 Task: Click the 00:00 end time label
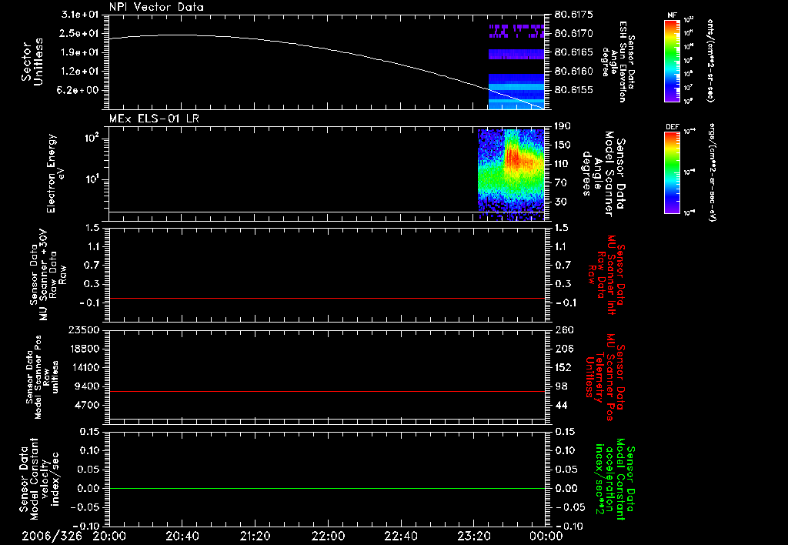[x=546, y=536]
